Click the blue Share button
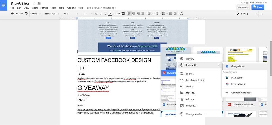The height and width of the screenshot is (125, 272). coord(258,7)
